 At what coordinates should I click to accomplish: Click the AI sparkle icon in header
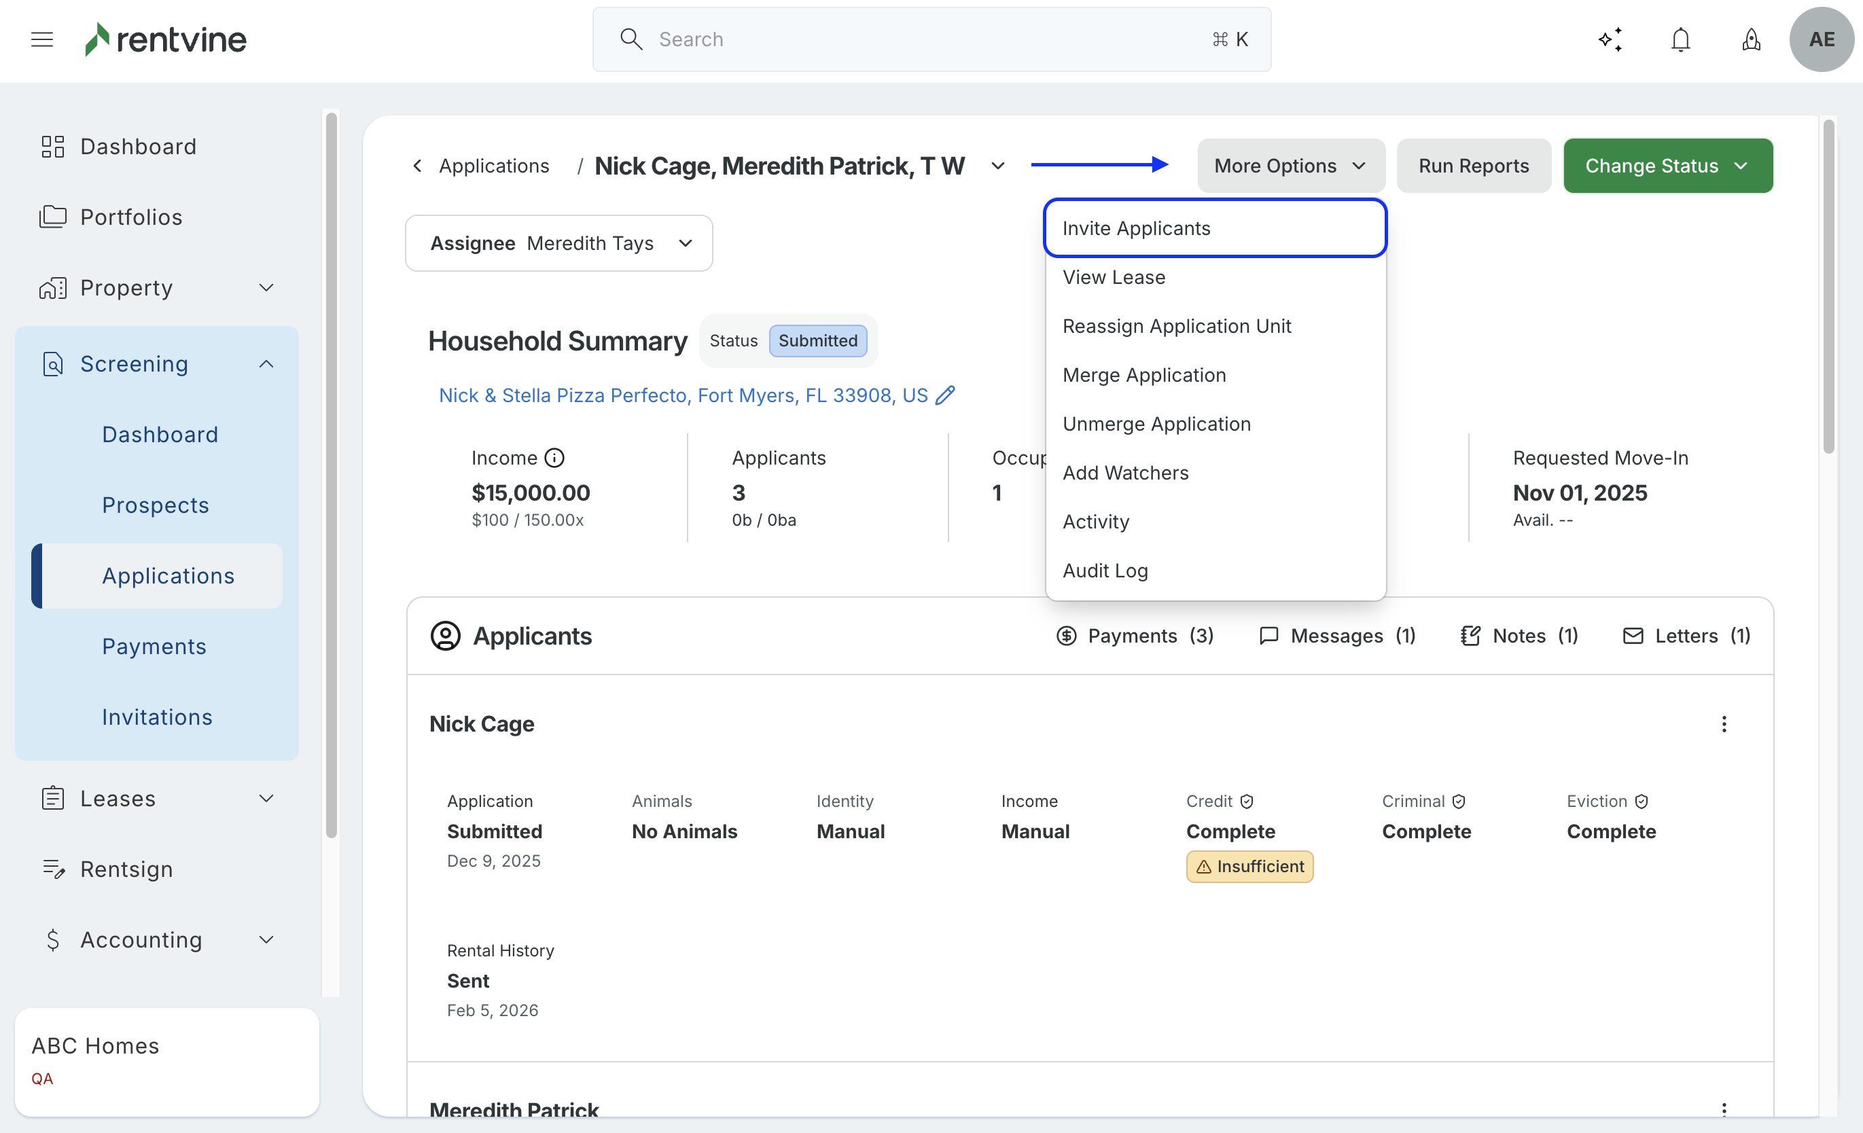[x=1610, y=39]
